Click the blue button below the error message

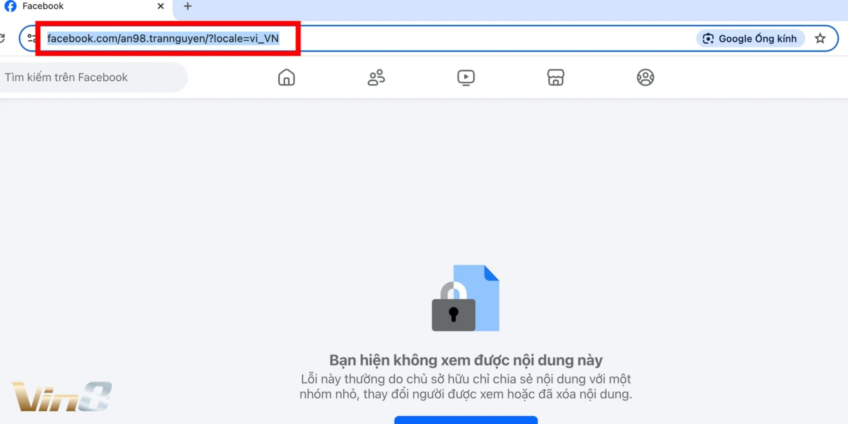point(466,420)
